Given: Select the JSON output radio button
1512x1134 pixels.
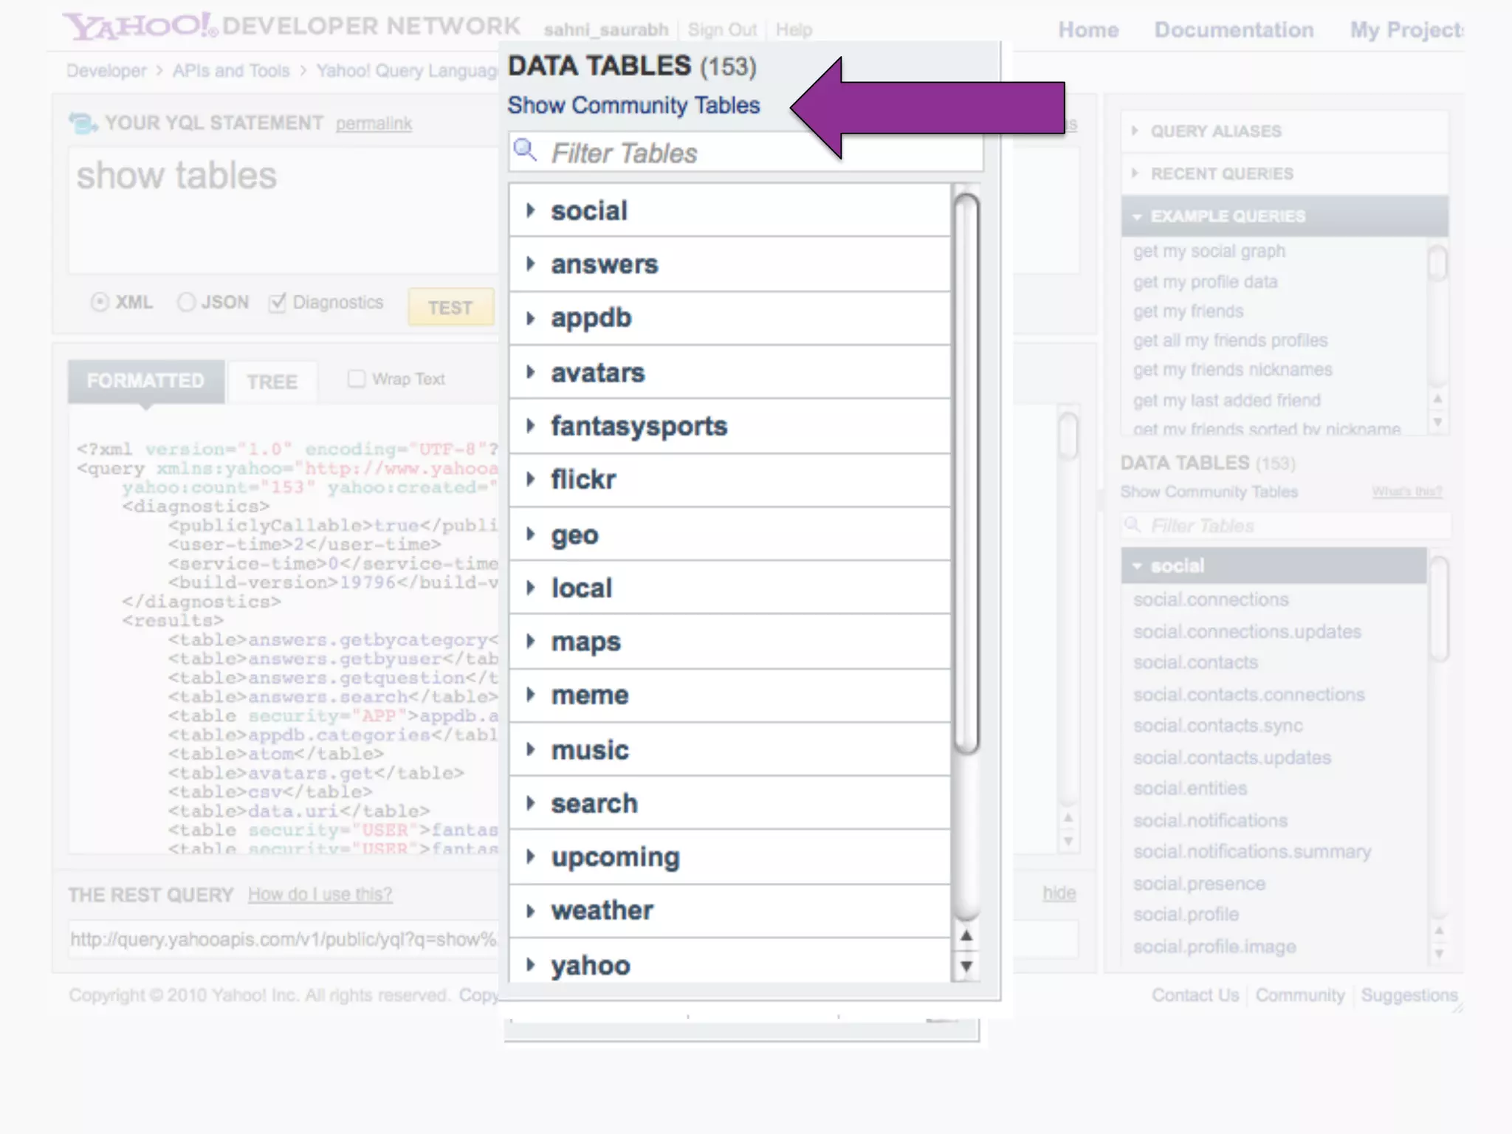Looking at the screenshot, I should pos(186,302).
